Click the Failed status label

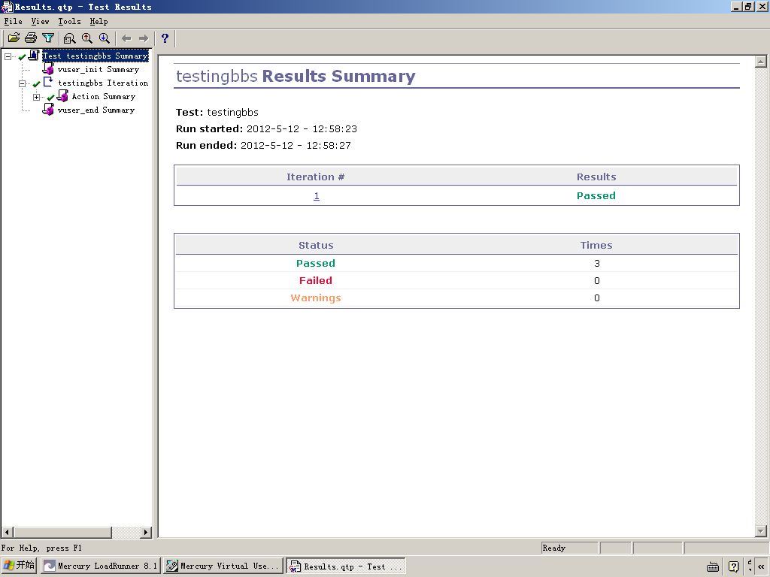click(x=315, y=281)
